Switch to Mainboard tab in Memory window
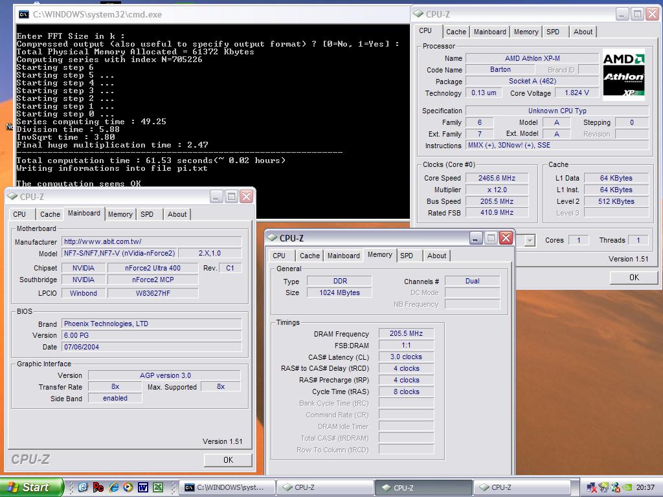 (x=343, y=256)
